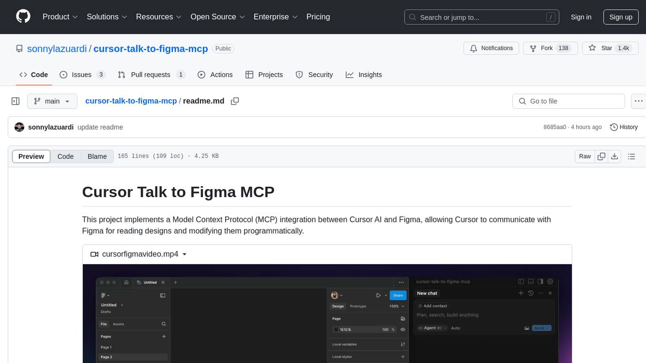Expand the Enterprise menu
The height and width of the screenshot is (363, 646).
(275, 17)
